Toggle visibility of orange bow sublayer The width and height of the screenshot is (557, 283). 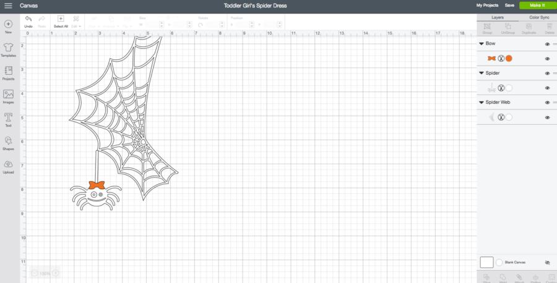pos(547,59)
